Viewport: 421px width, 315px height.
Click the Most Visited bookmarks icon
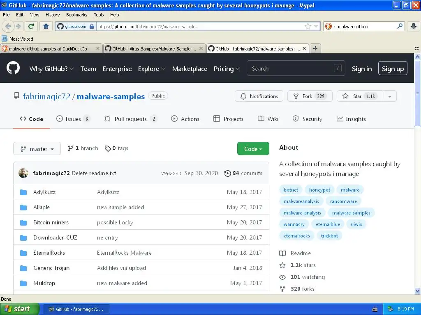click(4, 39)
